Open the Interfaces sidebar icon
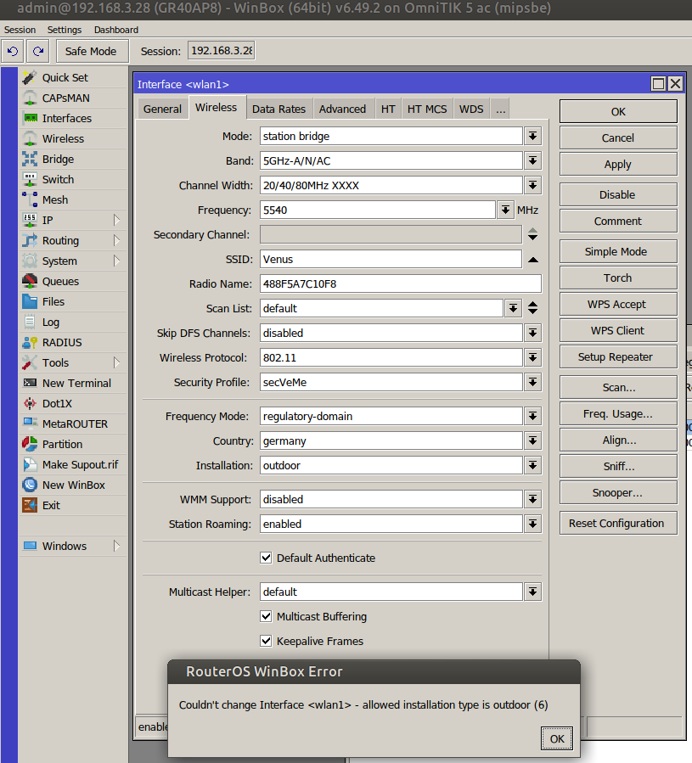 (x=30, y=118)
